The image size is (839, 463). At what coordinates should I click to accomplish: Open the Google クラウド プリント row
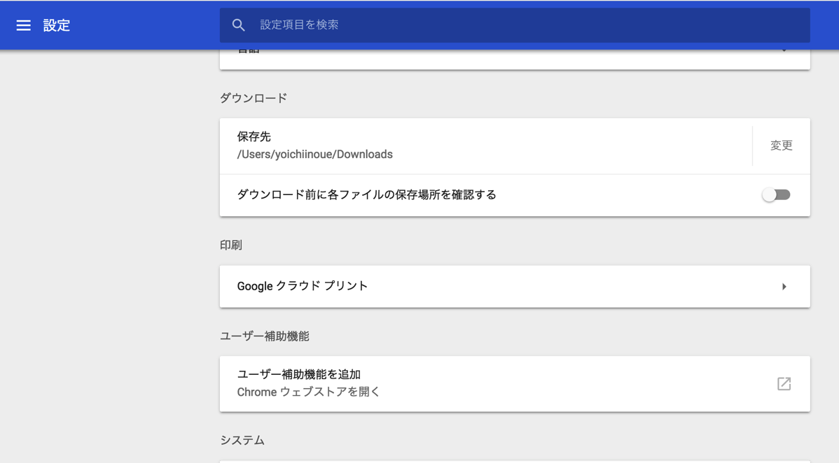tap(490, 286)
